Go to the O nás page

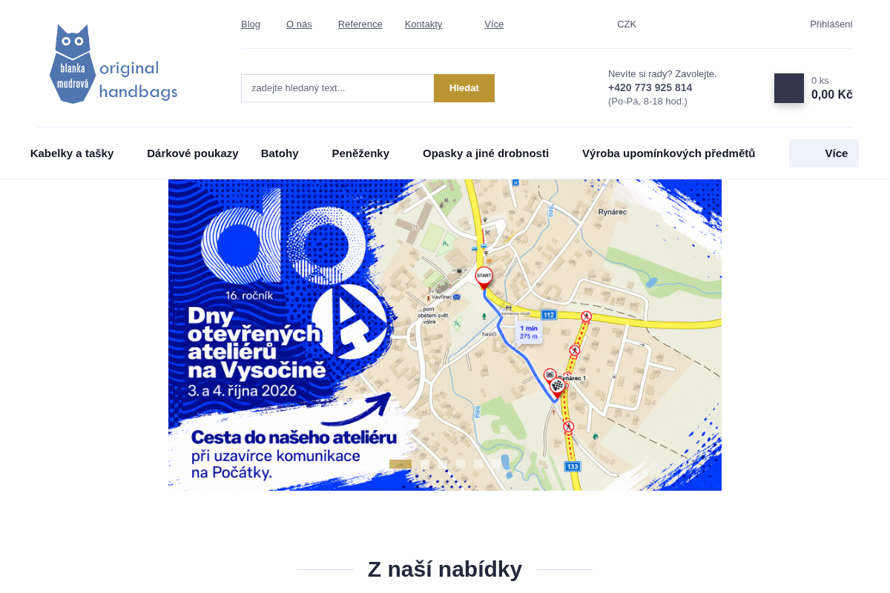pyautogui.click(x=299, y=24)
